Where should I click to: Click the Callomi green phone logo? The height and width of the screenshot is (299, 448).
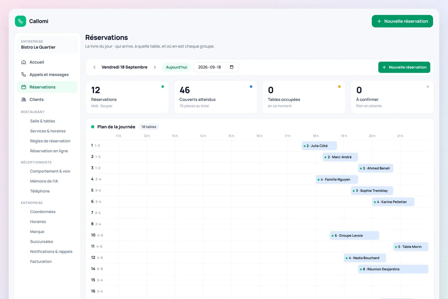coord(20,21)
